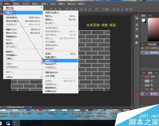Select the 3D scale camera icon in options bar
Viewport: 159px width, 126px height.
[x=131, y=9]
